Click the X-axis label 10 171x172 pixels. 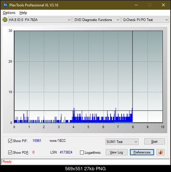pyautogui.click(x=162, y=127)
